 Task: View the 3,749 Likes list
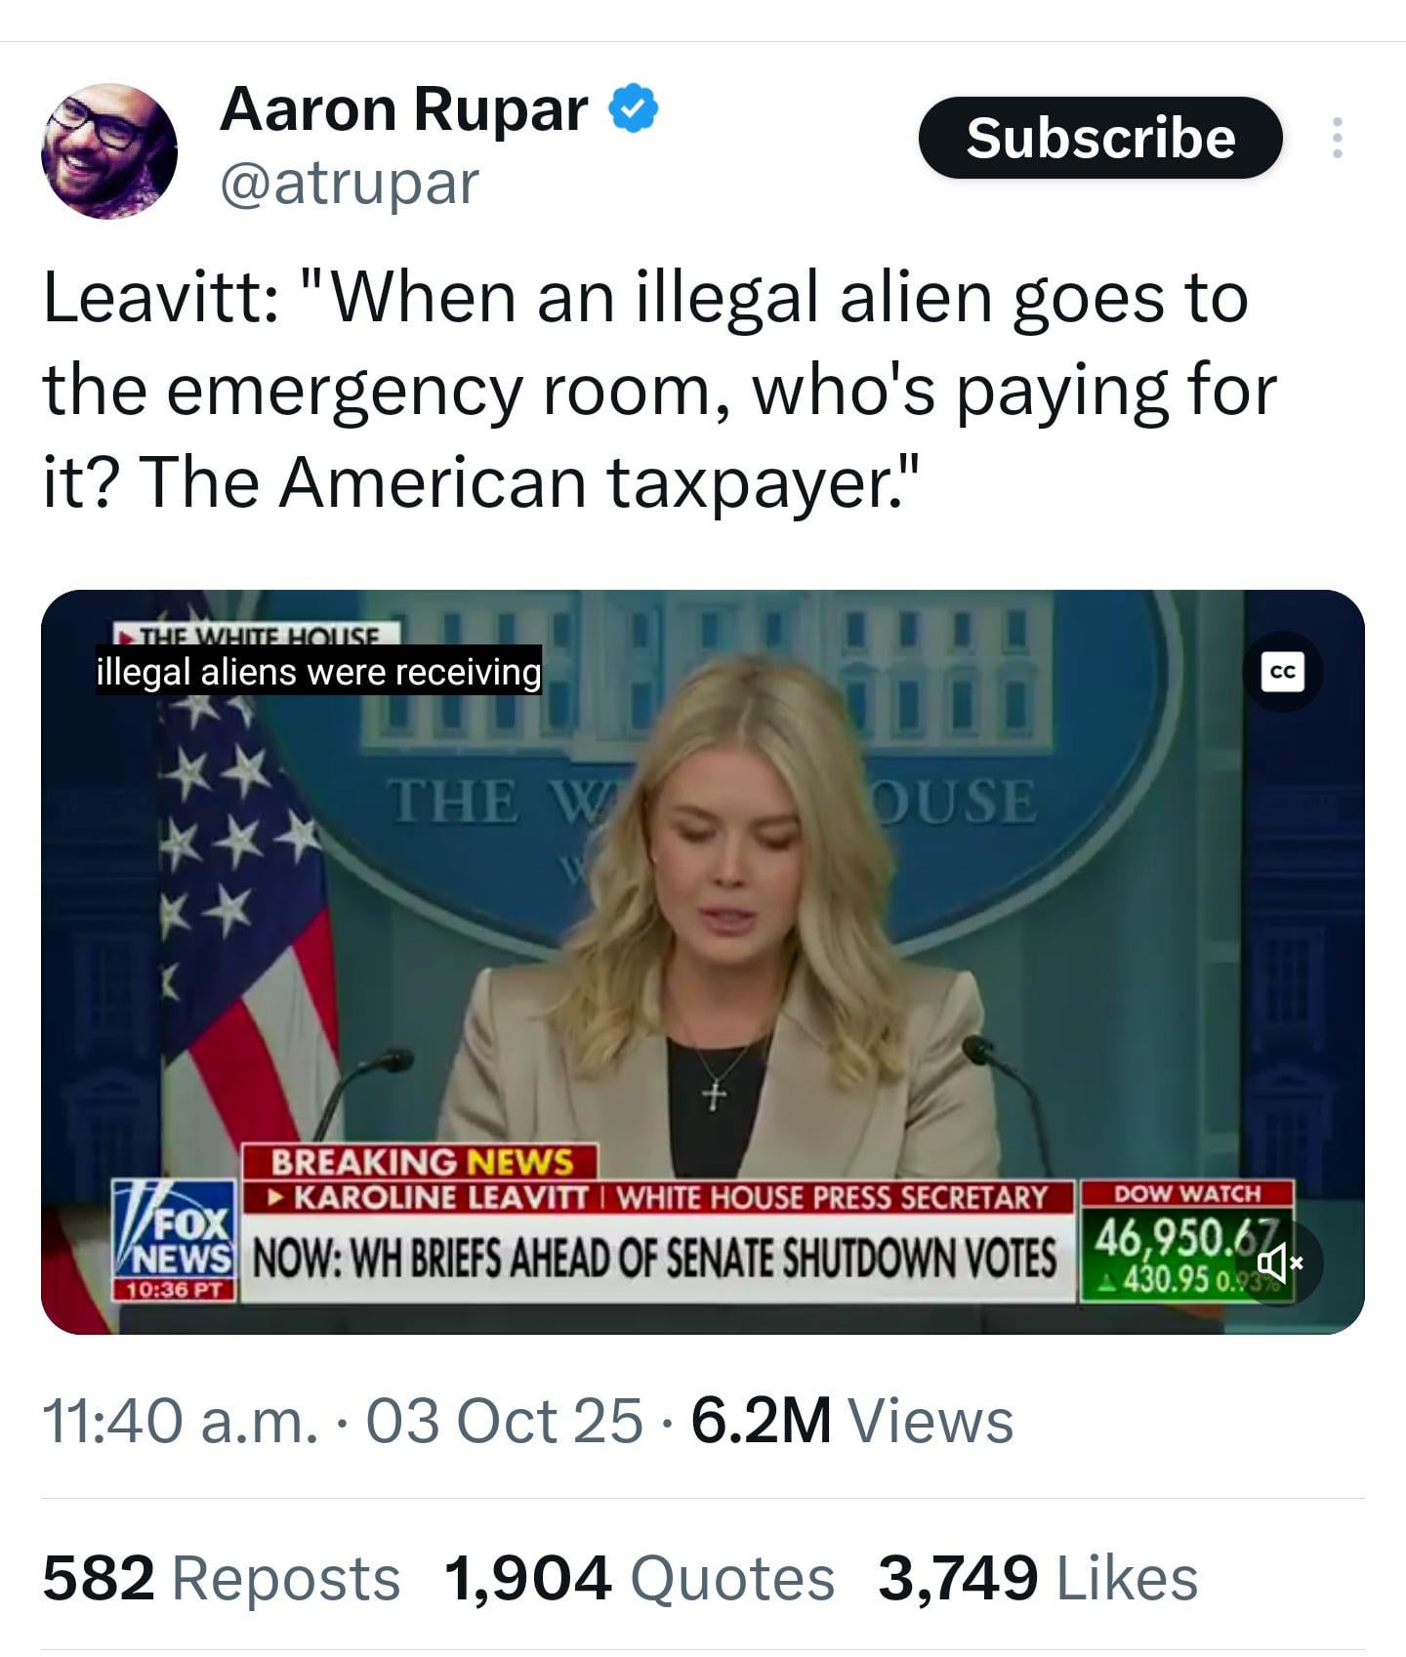pyautogui.click(x=1038, y=1578)
